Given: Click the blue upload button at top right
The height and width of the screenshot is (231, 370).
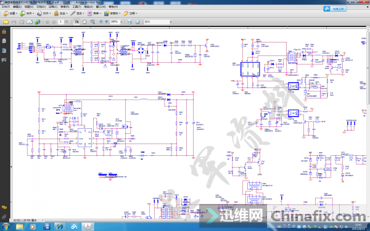Looking at the screenshot, I should pos(335,9).
